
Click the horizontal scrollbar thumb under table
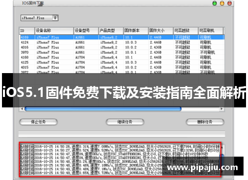click(x=103, y=109)
